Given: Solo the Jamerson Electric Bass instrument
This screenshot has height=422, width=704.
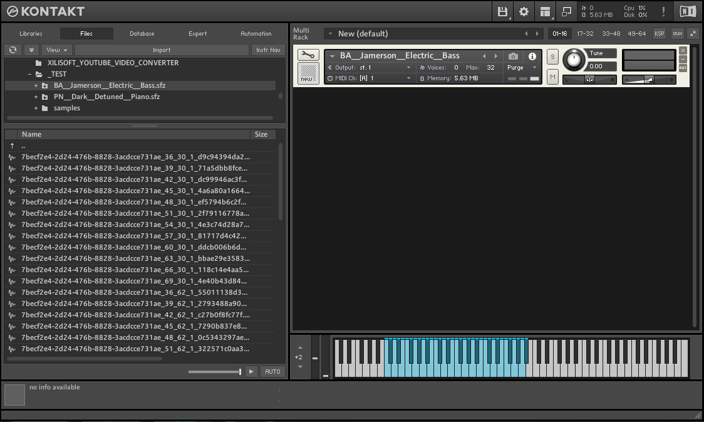Looking at the screenshot, I should click(x=552, y=56).
